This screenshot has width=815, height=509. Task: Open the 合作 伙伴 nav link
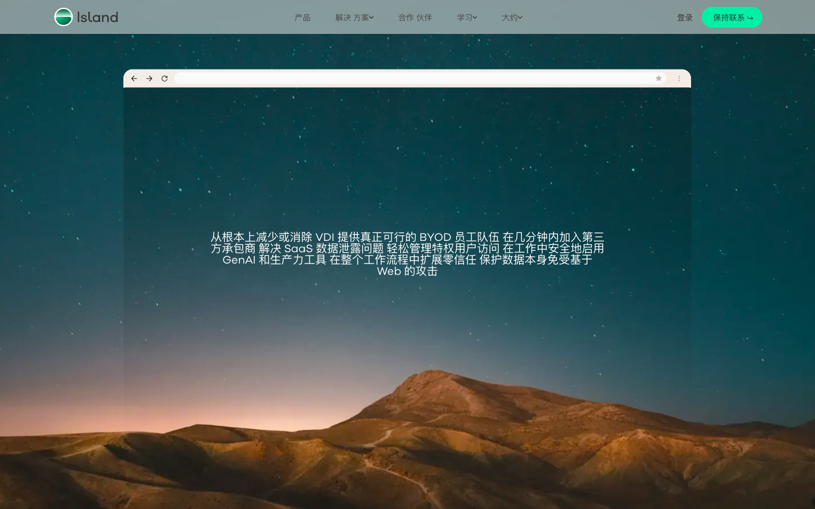tap(415, 18)
